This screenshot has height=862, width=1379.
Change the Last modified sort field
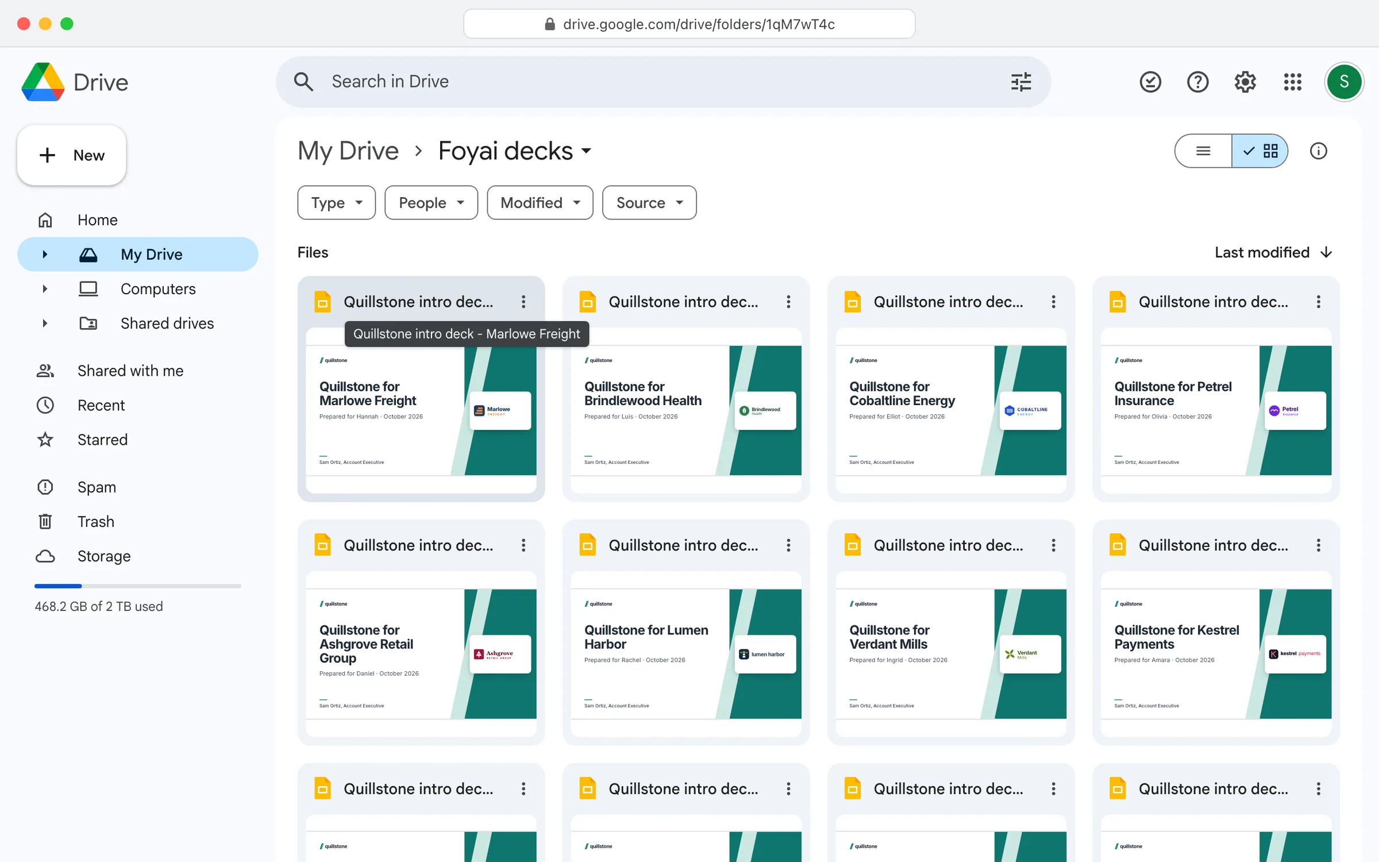pyautogui.click(x=1262, y=252)
